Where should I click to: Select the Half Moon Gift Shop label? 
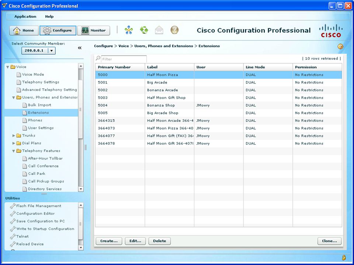[166, 98]
